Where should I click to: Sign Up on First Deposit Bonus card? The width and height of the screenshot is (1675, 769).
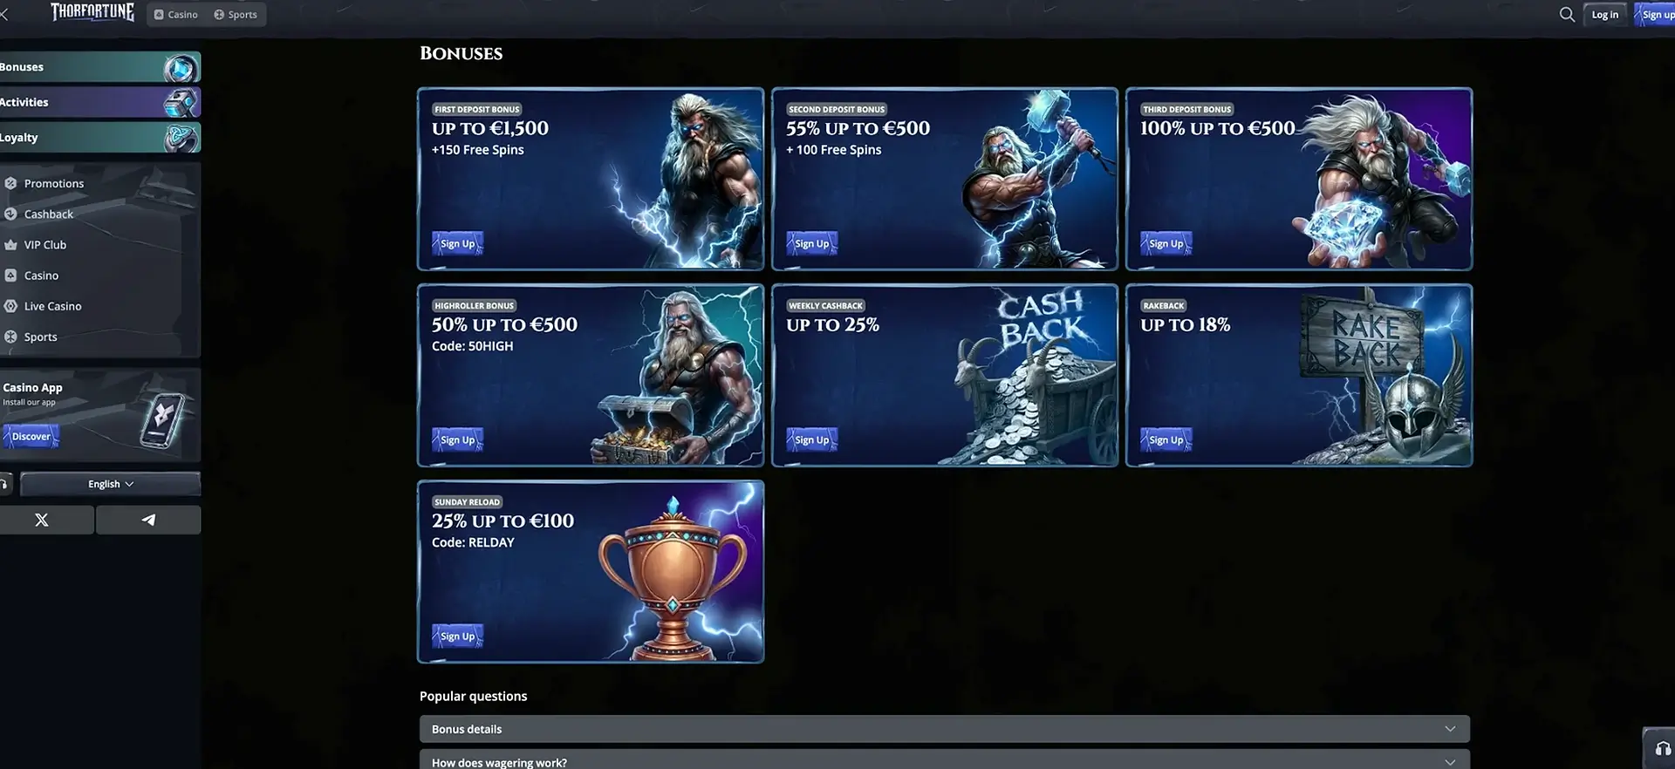coord(457,243)
